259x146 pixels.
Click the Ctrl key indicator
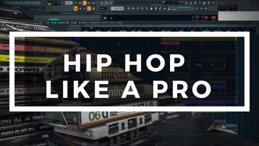click(197, 8)
